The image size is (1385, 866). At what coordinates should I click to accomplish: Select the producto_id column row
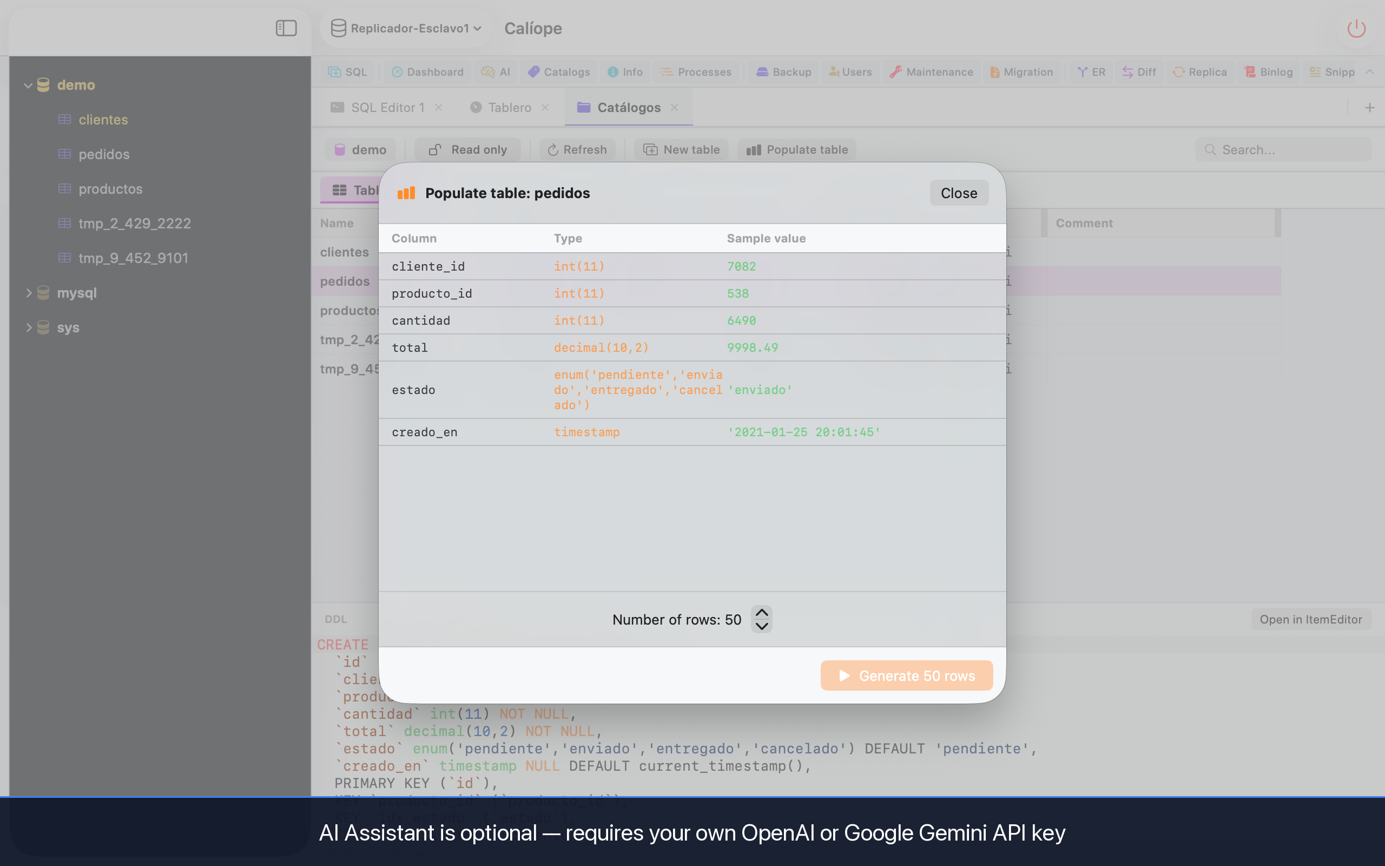[x=692, y=293]
